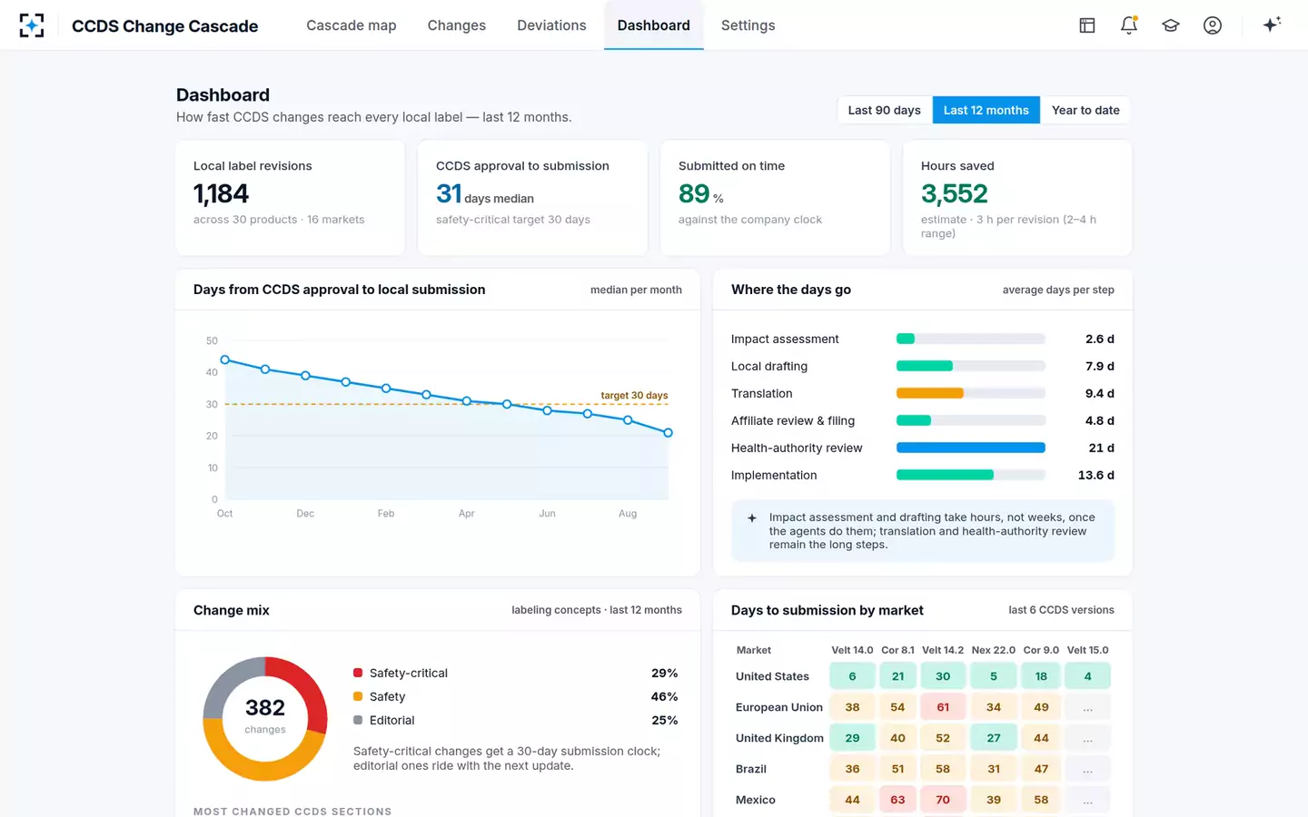Click the Impact assessment progress bar
1308x817 pixels.
pos(971,339)
